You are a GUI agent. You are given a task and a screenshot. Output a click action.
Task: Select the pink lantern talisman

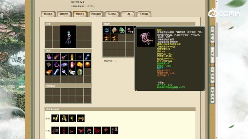click(x=72, y=64)
